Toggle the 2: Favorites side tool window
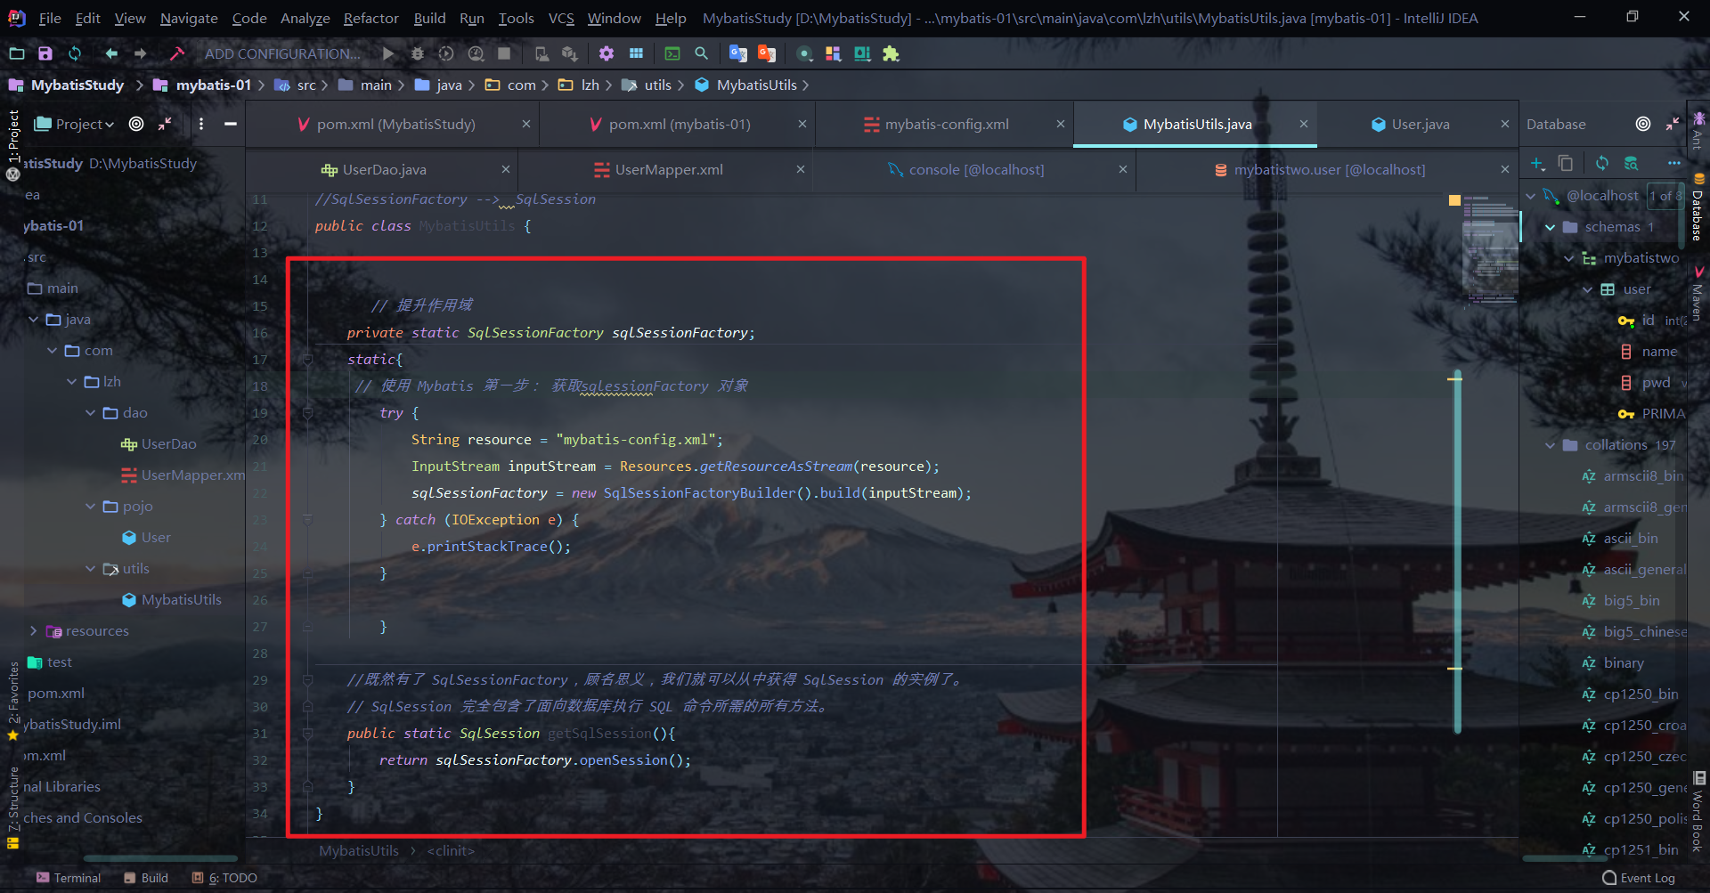Image resolution: width=1710 pixels, height=893 pixels. [13, 702]
